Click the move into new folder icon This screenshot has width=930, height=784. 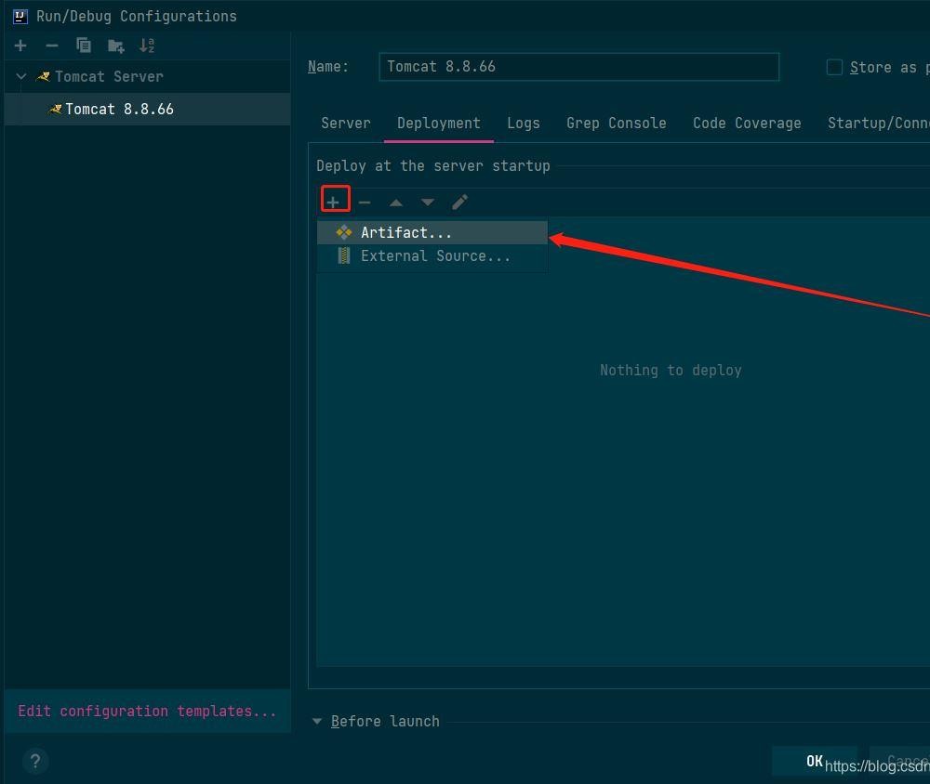tap(115, 46)
